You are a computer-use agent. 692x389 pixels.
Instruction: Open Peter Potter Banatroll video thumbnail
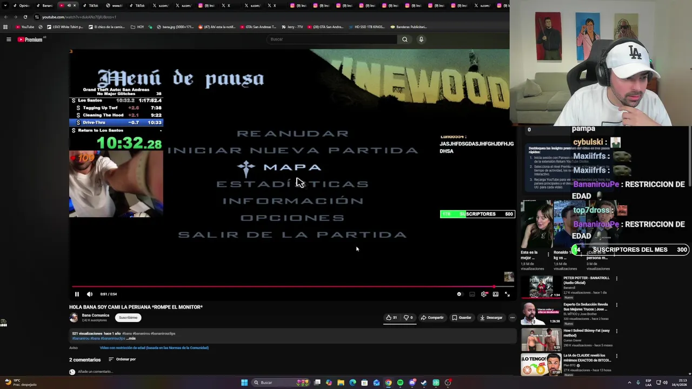point(541,287)
